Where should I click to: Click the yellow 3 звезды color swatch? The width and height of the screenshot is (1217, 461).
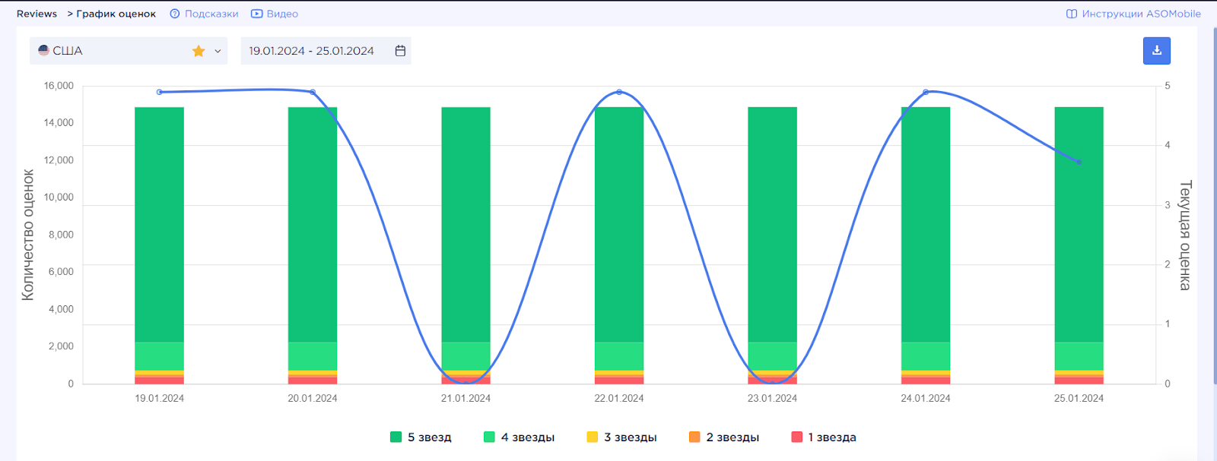click(593, 437)
